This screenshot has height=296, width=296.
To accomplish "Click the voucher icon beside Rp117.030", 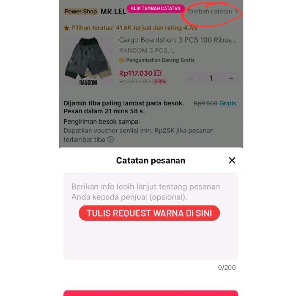I will 158,73.
